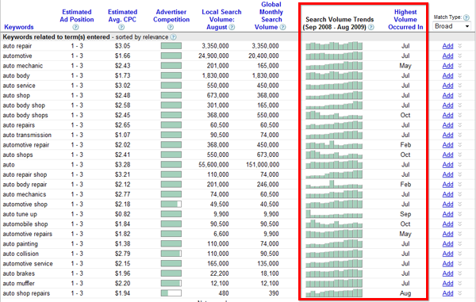Open help icon under Estimated Avg. CPC
Screen dimensions: 476x302
(x=121, y=27)
